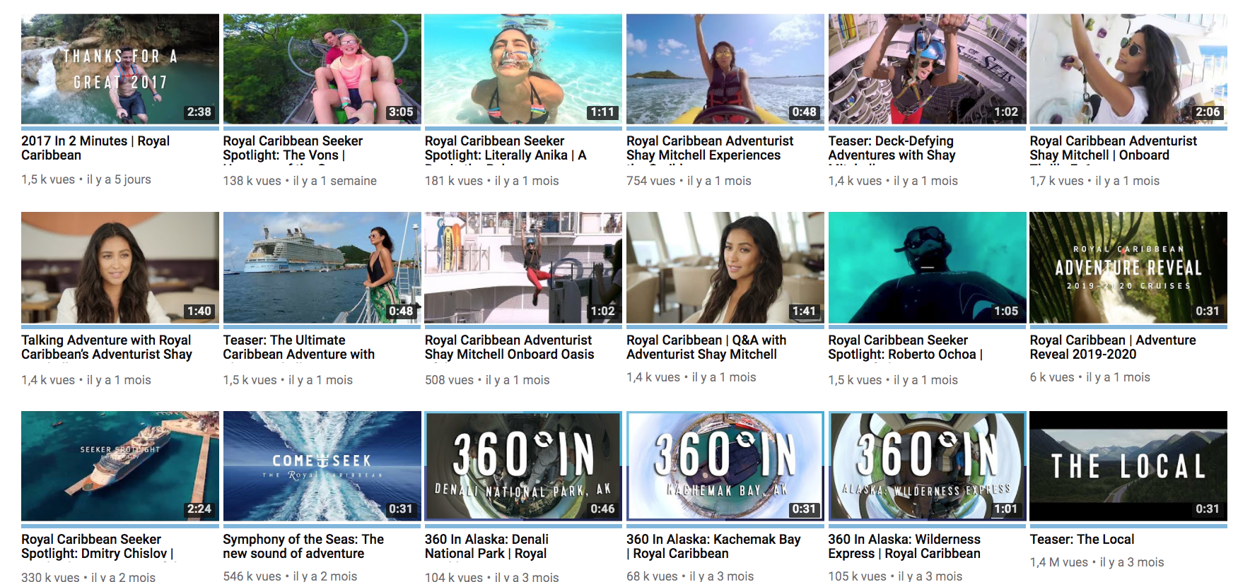1250x582 pixels.
Task: Click the '2017 In 2 Minutes | Royal Caribbean' title
Action: tap(95, 148)
